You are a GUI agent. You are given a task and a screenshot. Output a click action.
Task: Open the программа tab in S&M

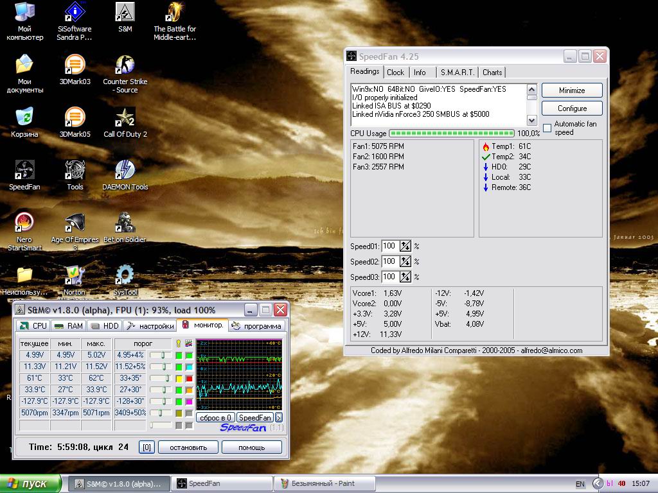(257, 325)
